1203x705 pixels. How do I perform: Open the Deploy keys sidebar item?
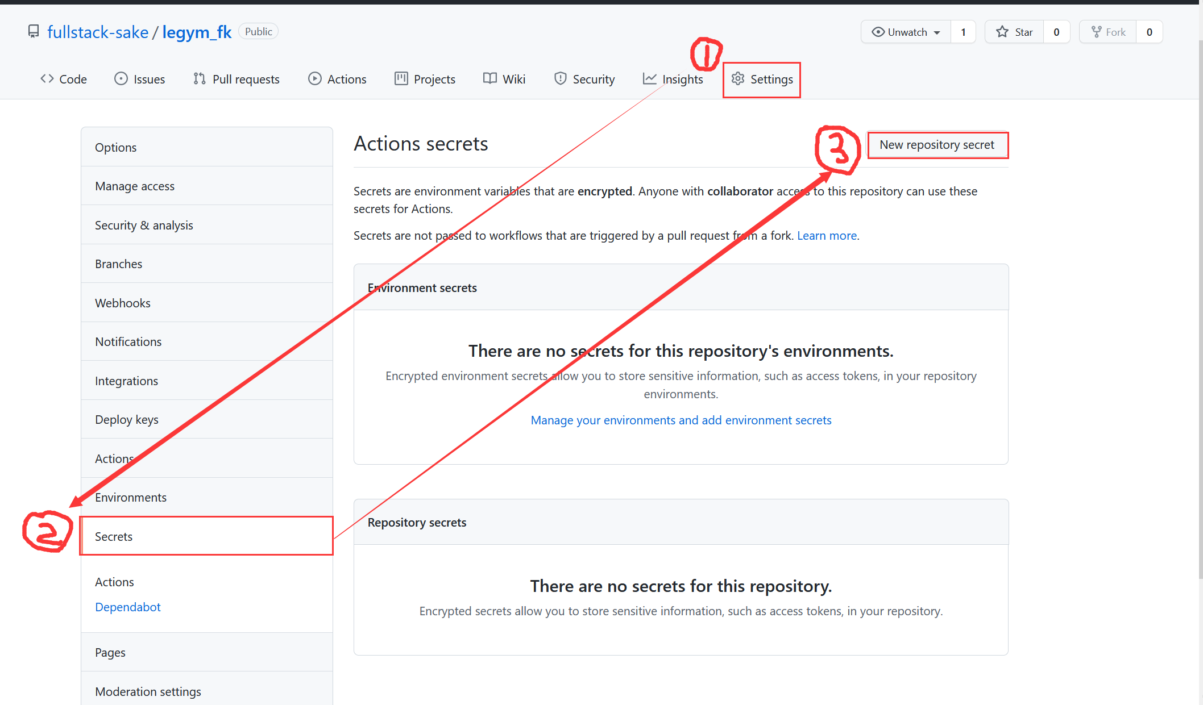point(127,420)
